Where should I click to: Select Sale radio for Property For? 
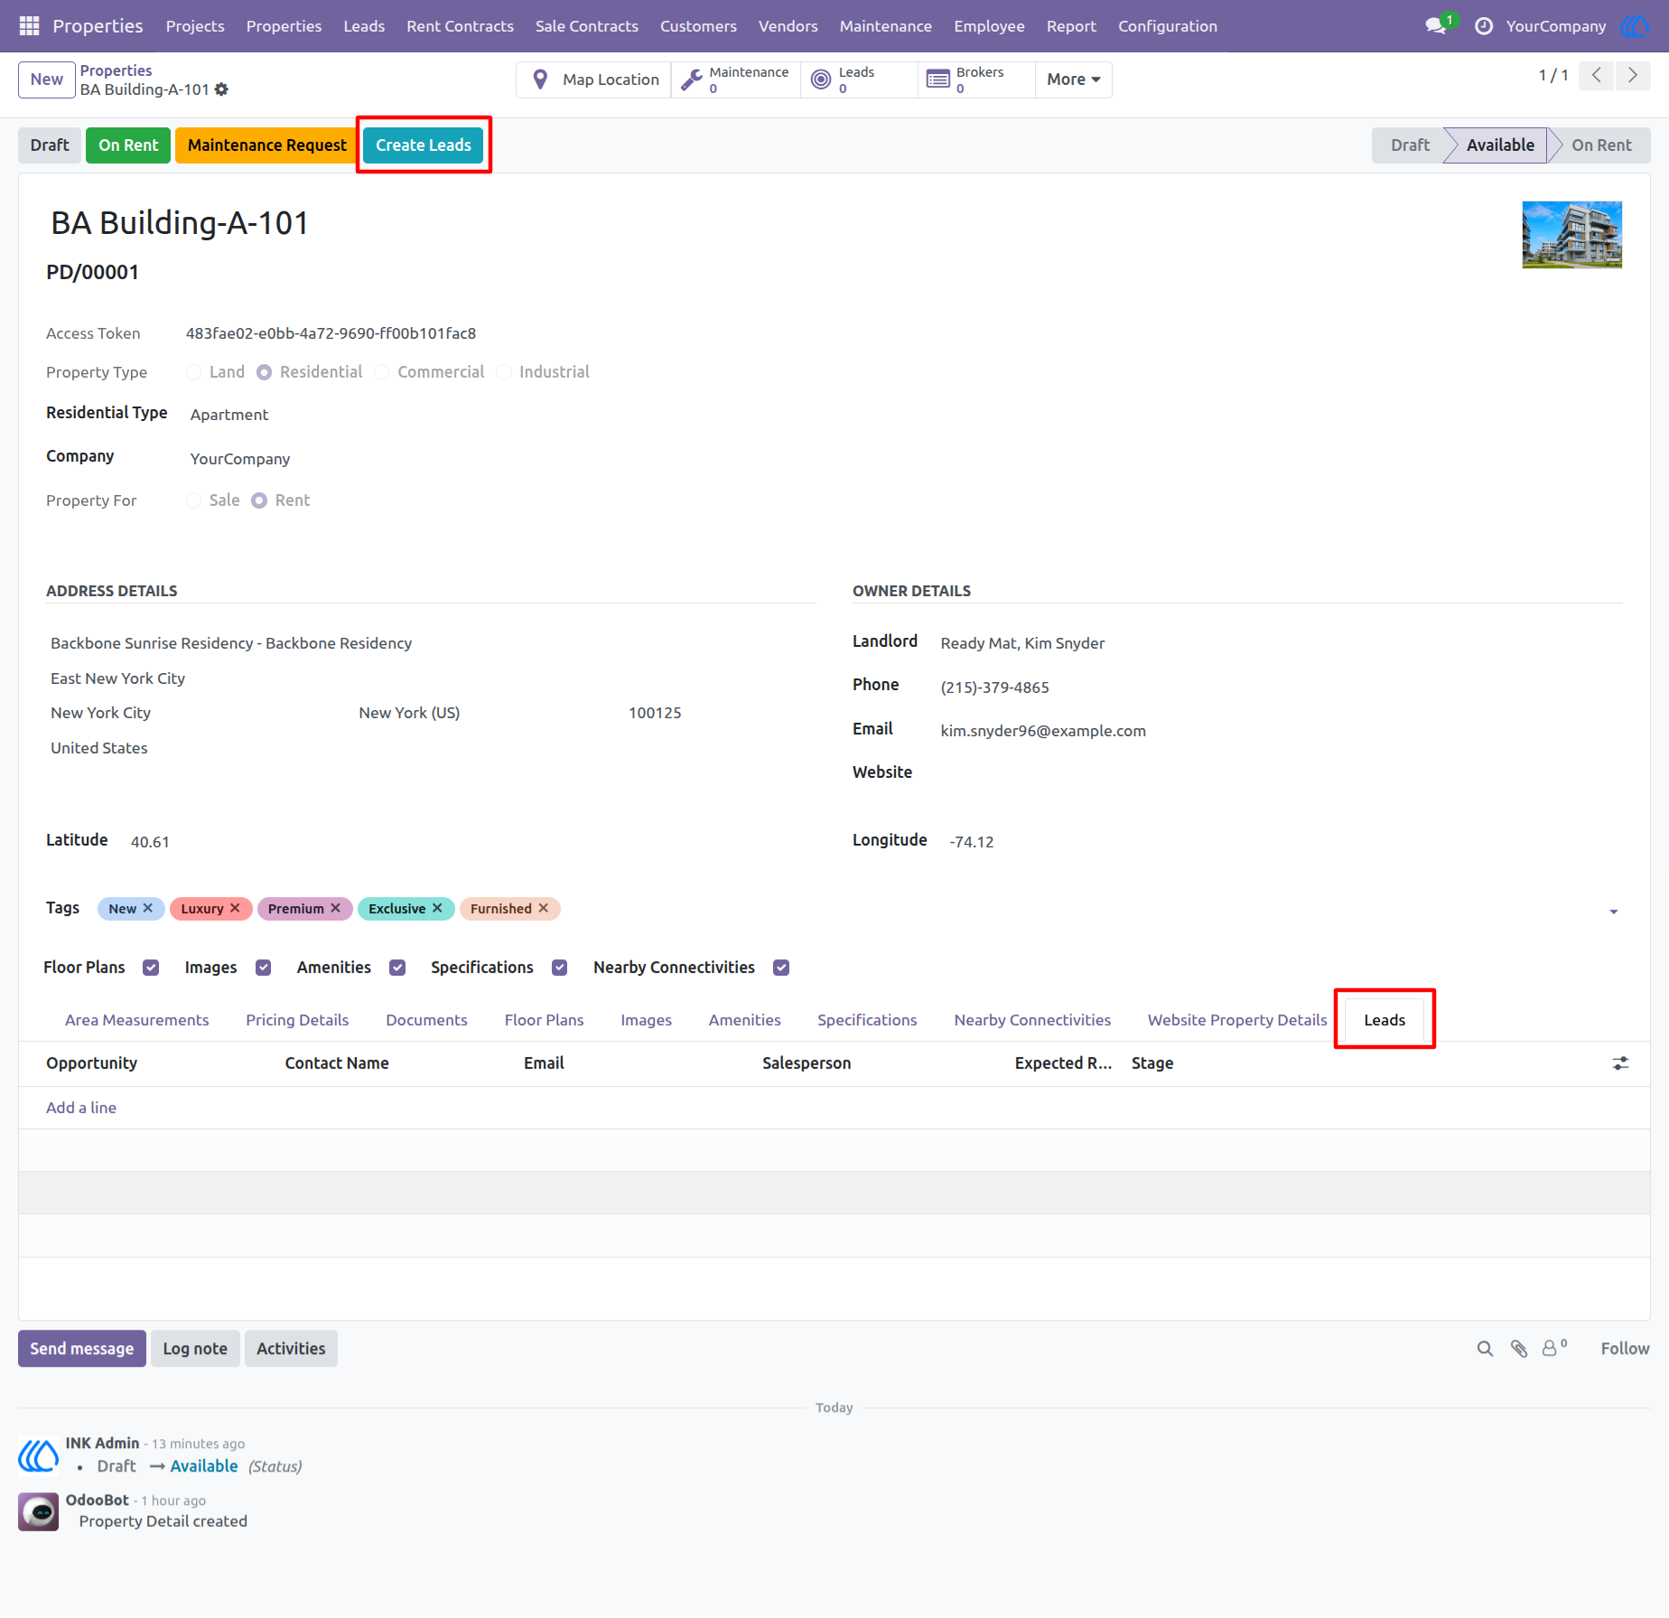193,500
